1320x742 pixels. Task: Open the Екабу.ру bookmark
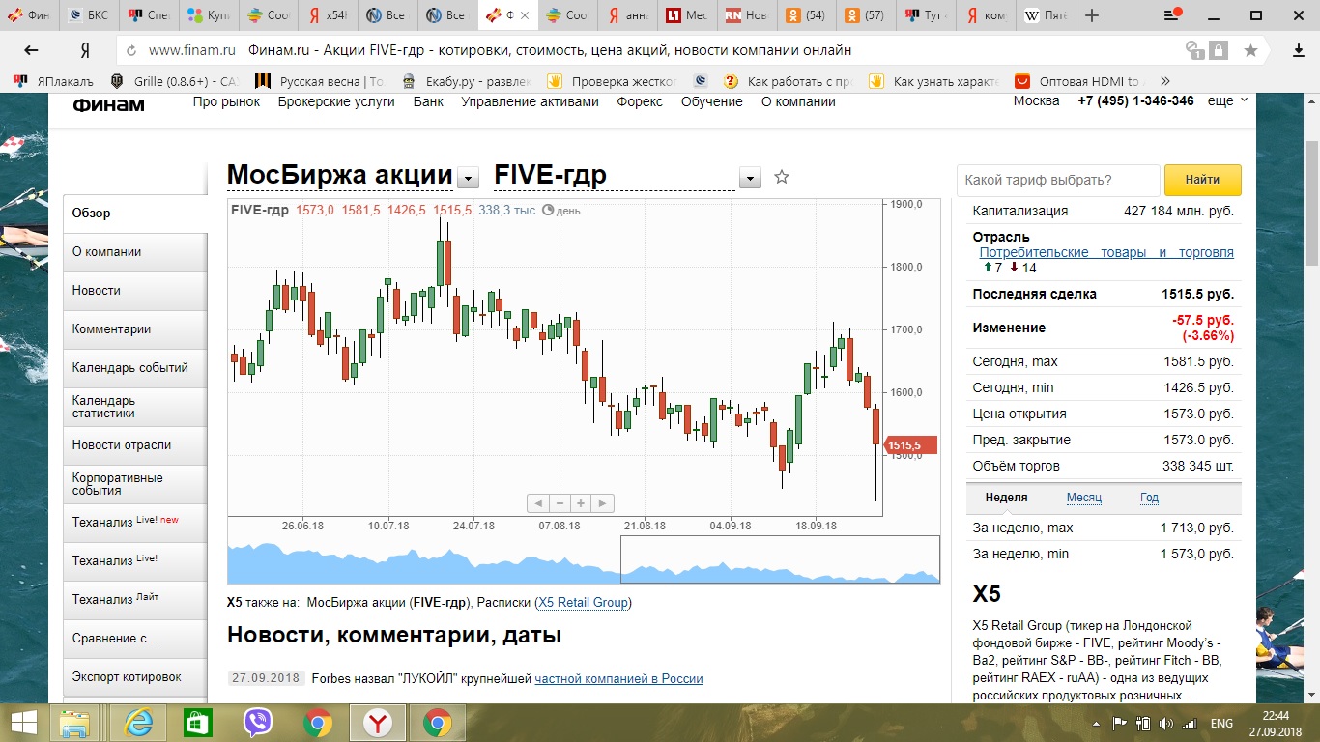467,81
